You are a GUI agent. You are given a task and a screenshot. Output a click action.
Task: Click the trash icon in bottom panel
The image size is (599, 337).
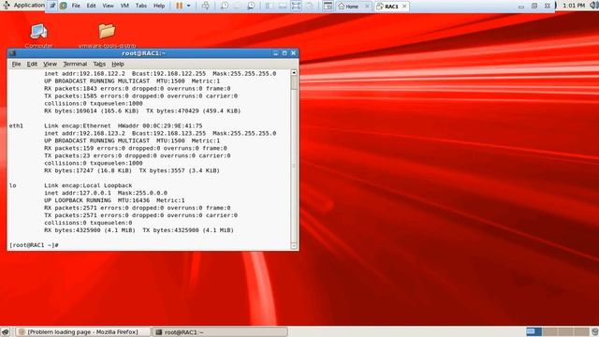tap(595, 331)
